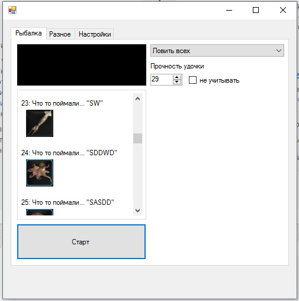Click the partially visible catch icon under entry 25
The image size is (299, 301).
coord(40,212)
